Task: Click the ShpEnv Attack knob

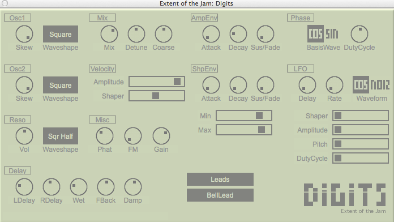Action: coord(211,85)
